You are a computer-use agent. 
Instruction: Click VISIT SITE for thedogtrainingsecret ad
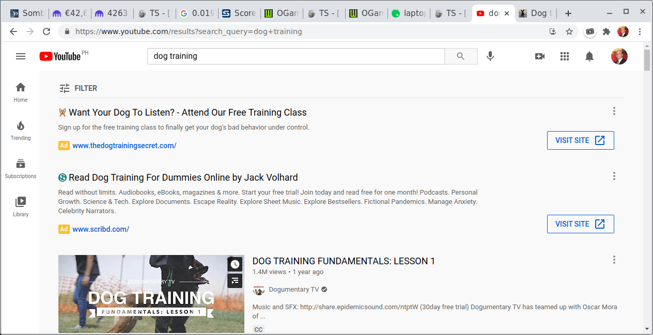[581, 140]
